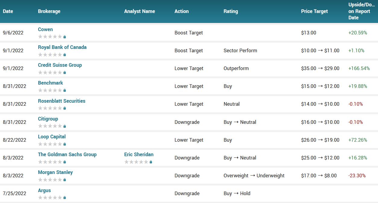Sort by the Analyst Name column header
Screen dimensions: 378x203
point(140,11)
